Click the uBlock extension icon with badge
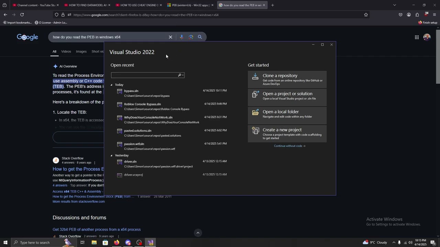 (x=426, y=14)
